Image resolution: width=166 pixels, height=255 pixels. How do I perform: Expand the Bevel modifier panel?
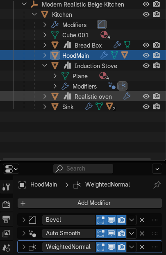click(x=24, y=220)
